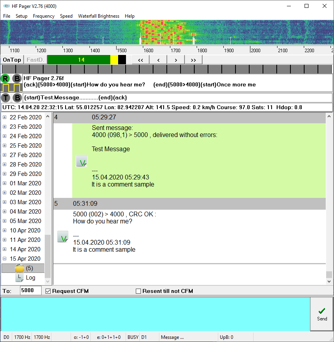Expand the 10 Apr 2020 tree node

coord(5,230)
